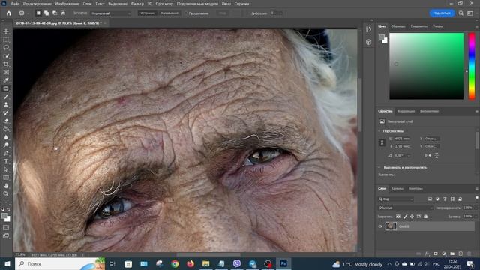Open the patch mode Нормальный dropdown
Image resolution: width=480 pixels, height=270 pixels.
[111, 13]
